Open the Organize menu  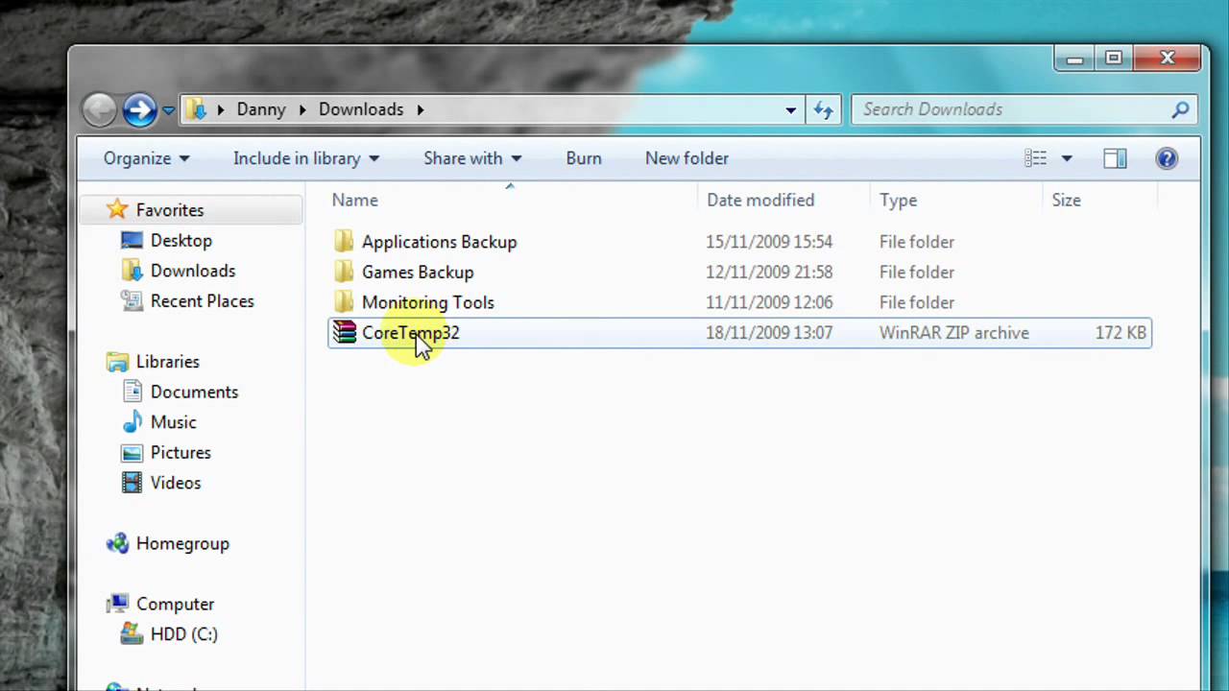[x=148, y=158]
